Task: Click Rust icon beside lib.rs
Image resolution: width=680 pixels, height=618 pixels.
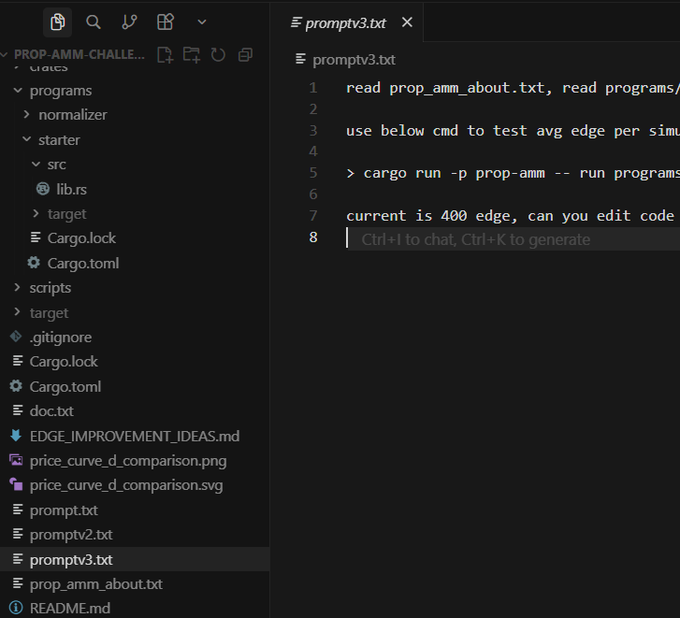Action: coord(43,189)
